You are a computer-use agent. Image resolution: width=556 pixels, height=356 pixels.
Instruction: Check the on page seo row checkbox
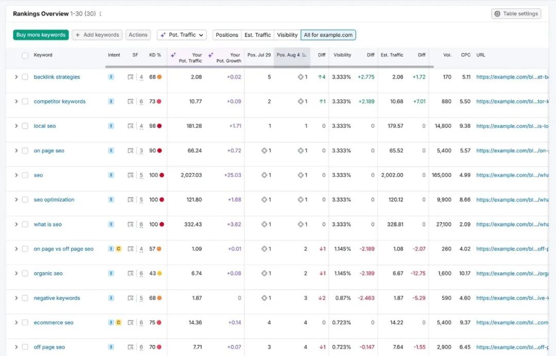tap(25, 150)
